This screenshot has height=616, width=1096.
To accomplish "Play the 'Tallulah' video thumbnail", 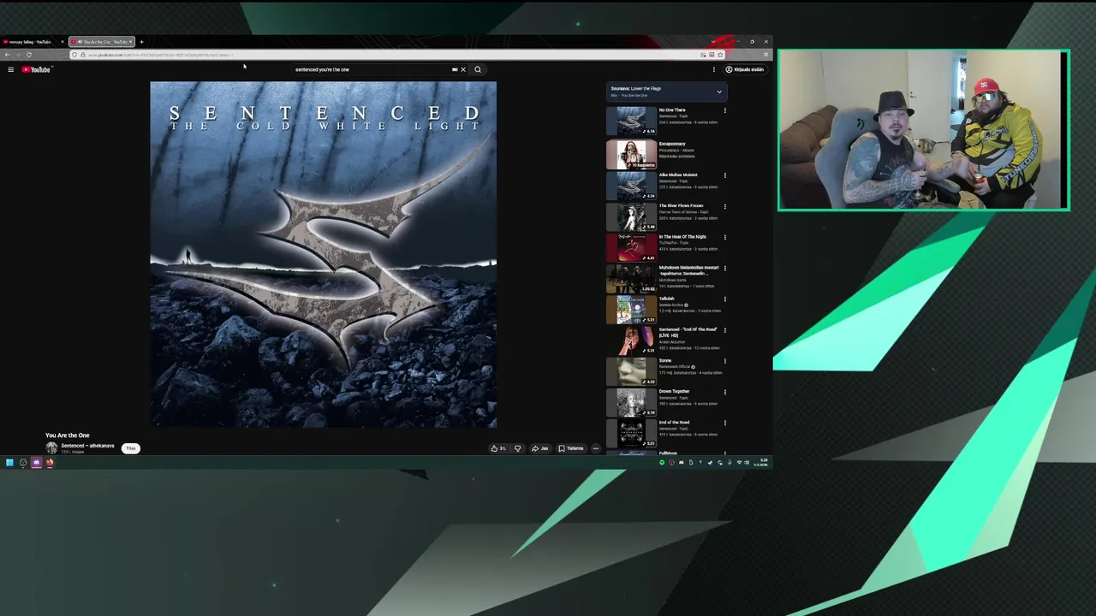I will click(x=631, y=310).
